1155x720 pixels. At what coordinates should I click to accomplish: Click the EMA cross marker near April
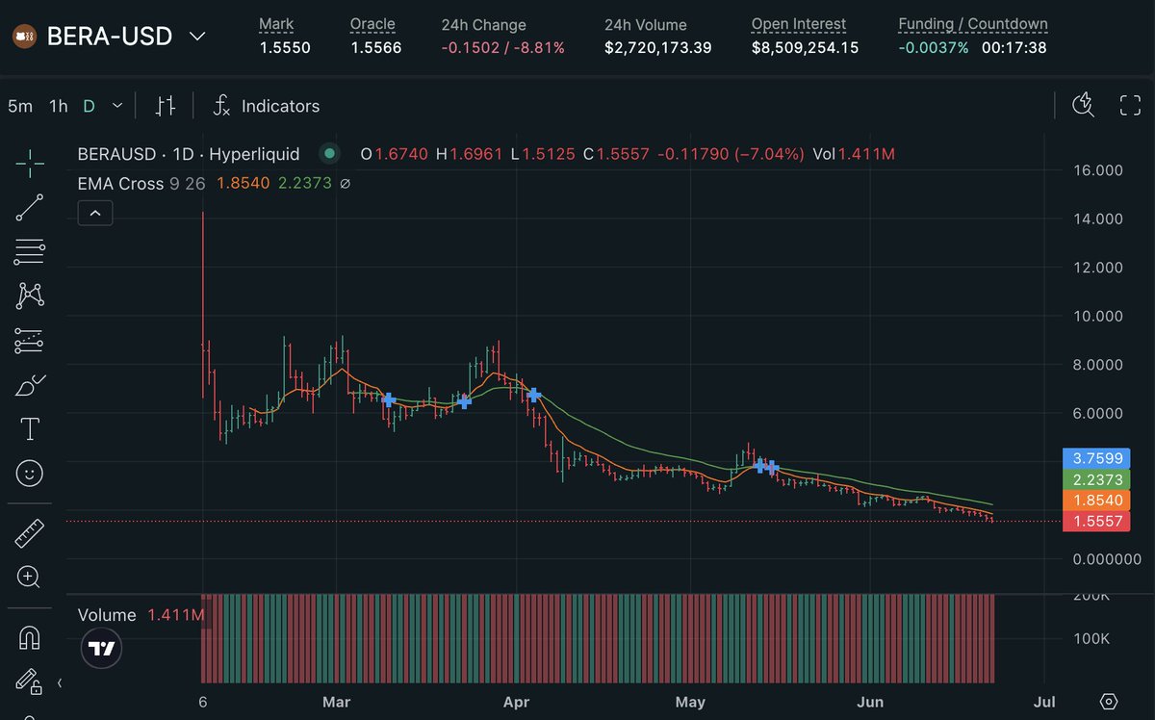pyautogui.click(x=533, y=395)
